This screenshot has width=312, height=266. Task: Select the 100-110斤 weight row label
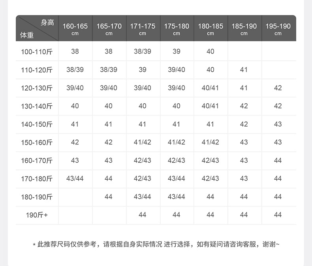click(x=37, y=52)
